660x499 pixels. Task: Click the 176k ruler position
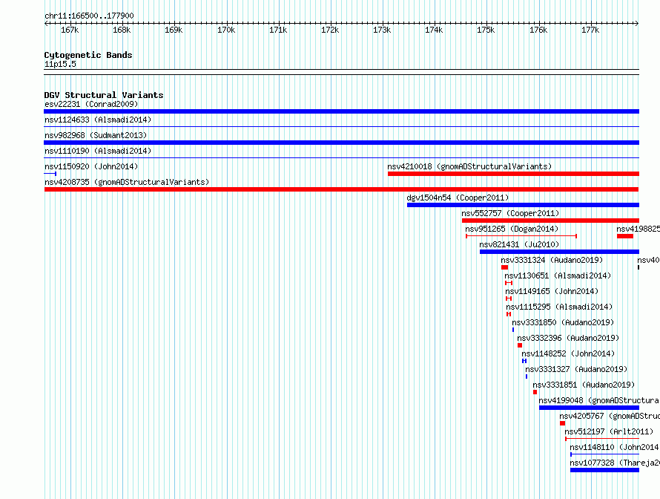click(538, 30)
